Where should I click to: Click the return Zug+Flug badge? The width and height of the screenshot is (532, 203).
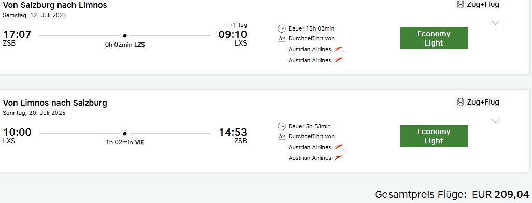coord(478,102)
